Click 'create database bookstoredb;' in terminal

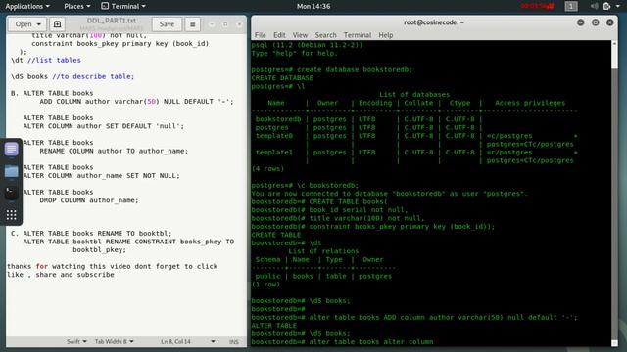click(x=355, y=69)
